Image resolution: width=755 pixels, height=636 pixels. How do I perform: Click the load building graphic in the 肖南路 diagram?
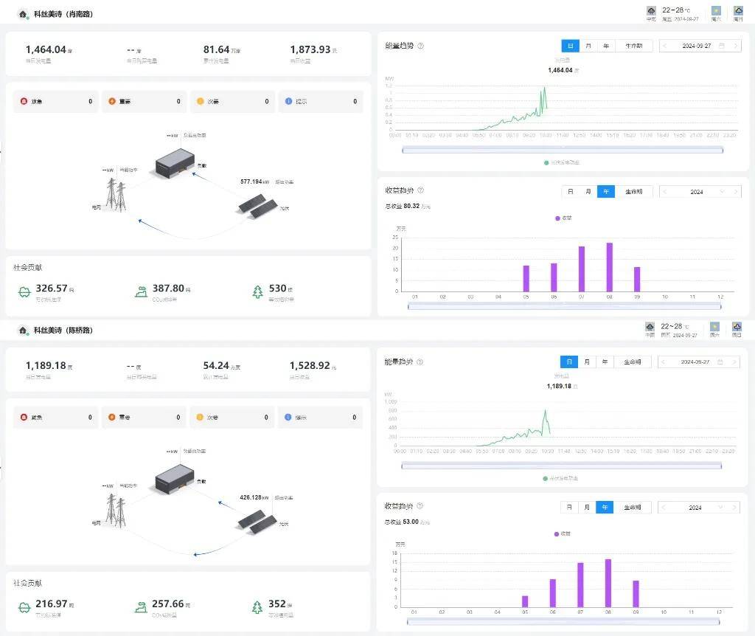click(175, 163)
